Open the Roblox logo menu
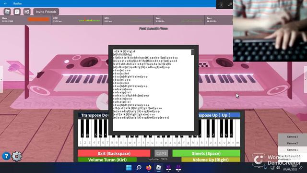 click(x=7, y=12)
